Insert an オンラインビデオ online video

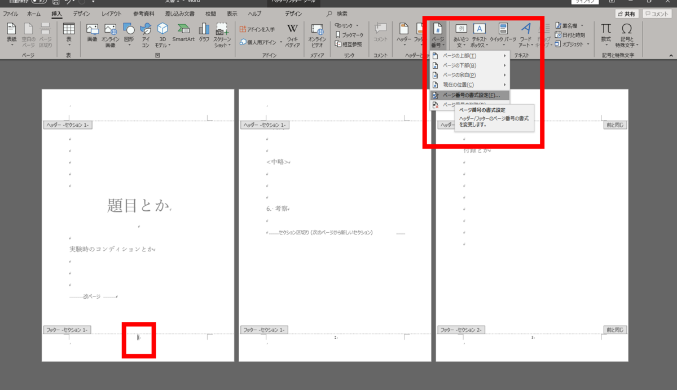point(317,35)
